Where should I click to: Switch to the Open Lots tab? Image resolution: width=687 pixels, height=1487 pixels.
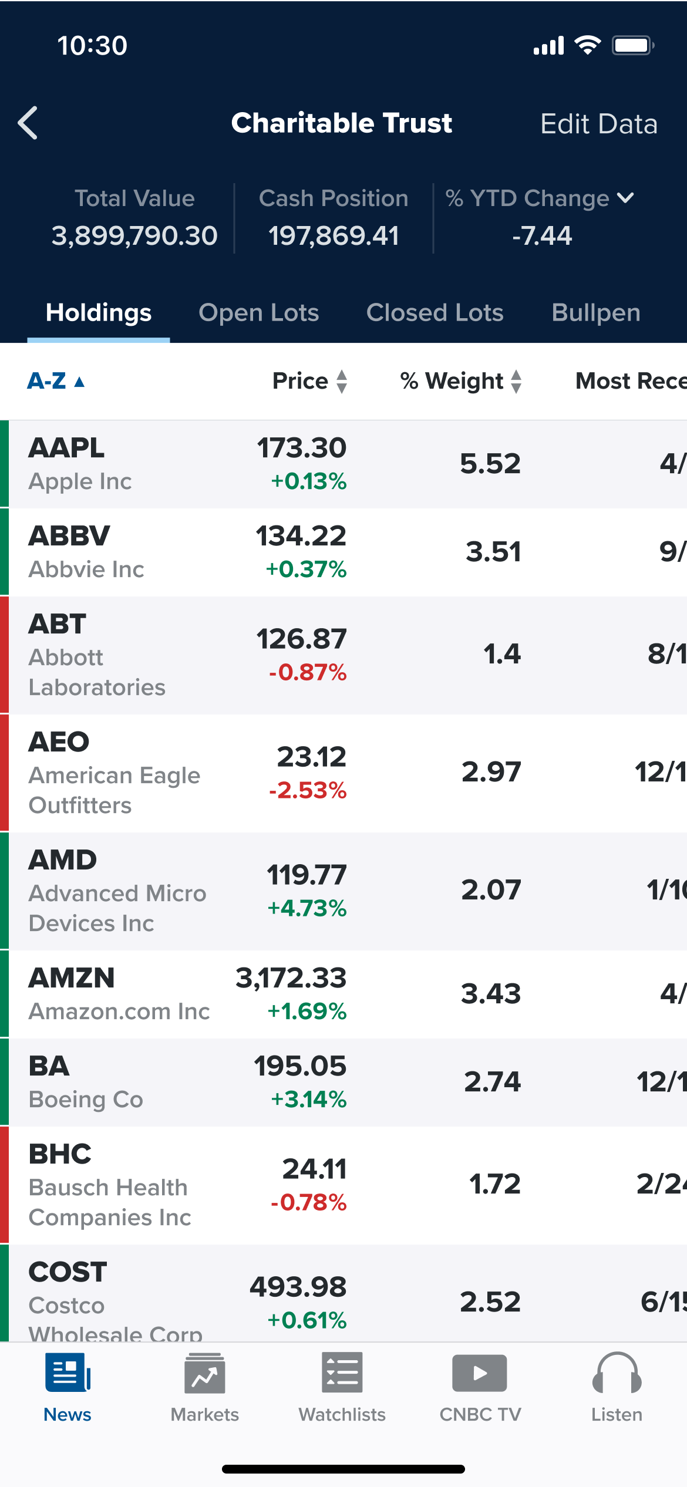click(x=258, y=313)
